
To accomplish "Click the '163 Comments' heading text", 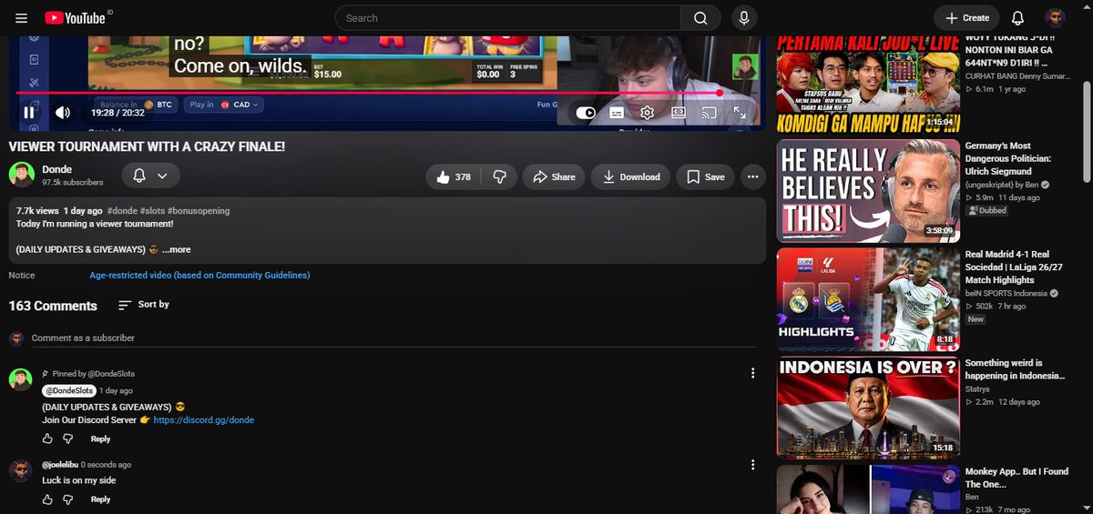I will (x=53, y=306).
